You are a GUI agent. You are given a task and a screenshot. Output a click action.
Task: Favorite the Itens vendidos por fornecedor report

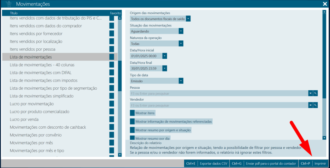click(112, 34)
